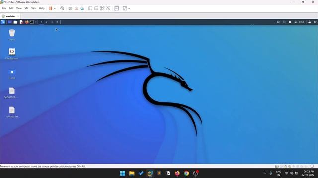Open File Explorer from Windows taskbar
Image resolution: width=318 pixels, height=178 pixels.
pyautogui.click(x=132, y=173)
